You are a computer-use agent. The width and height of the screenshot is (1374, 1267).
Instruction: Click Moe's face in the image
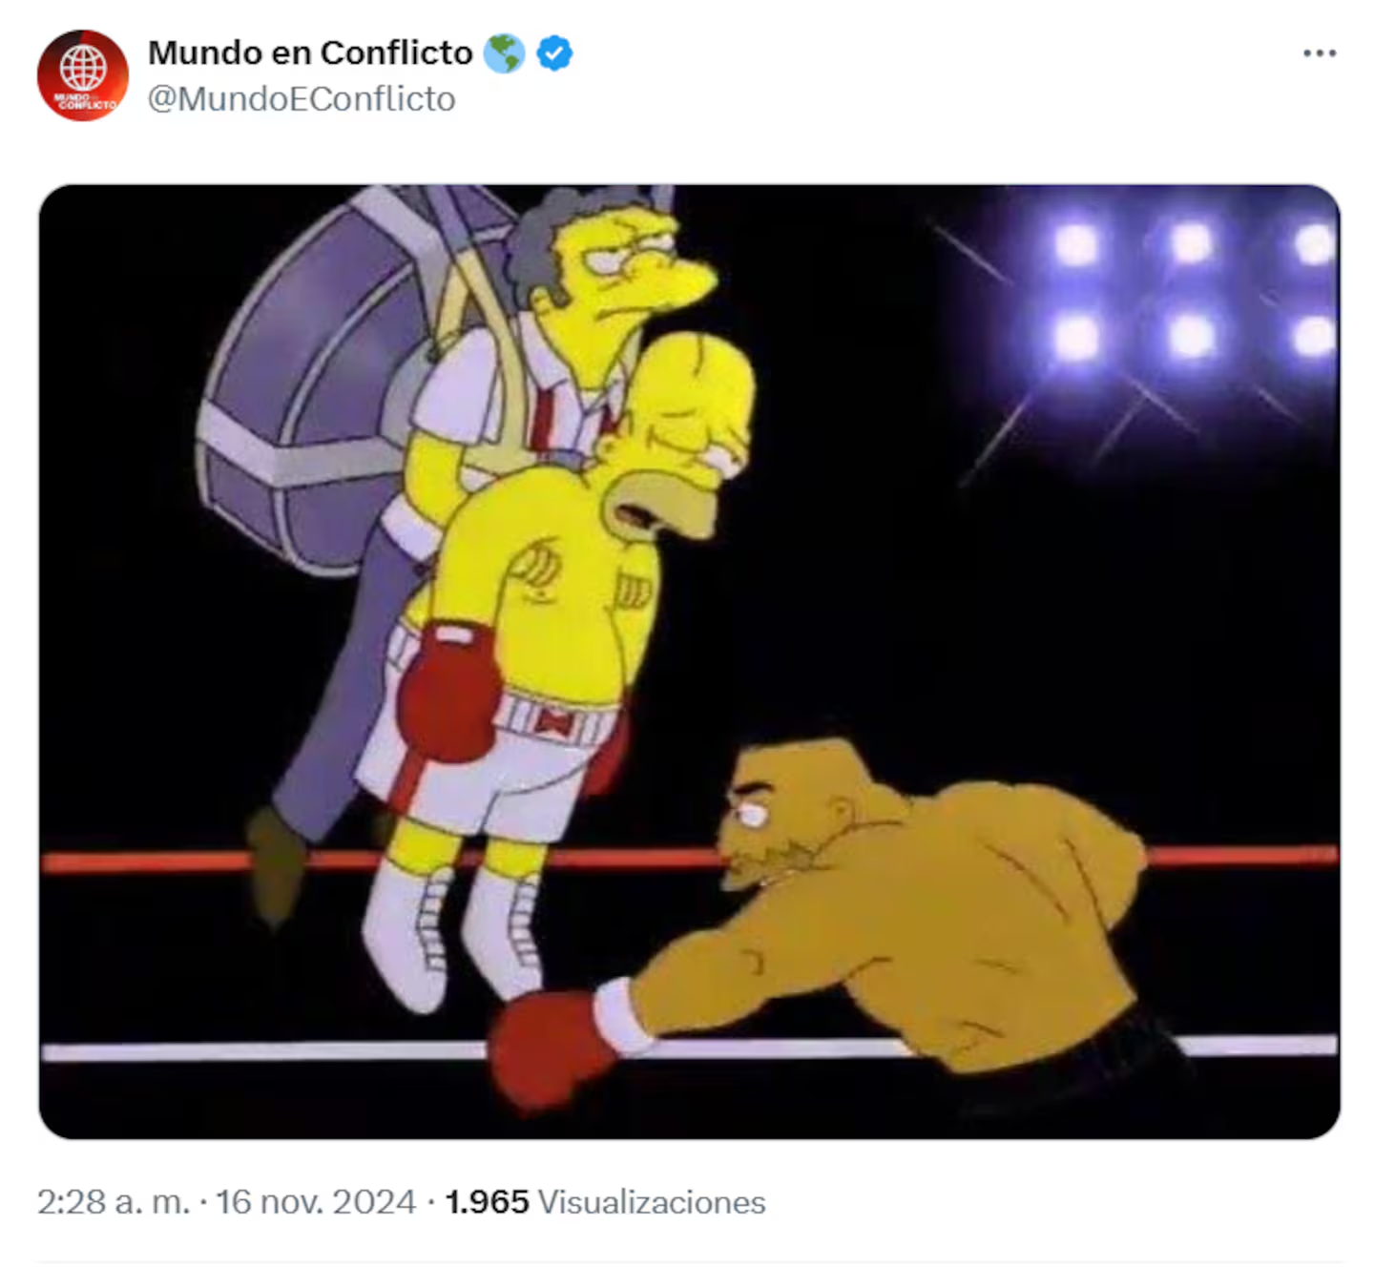(x=630, y=262)
